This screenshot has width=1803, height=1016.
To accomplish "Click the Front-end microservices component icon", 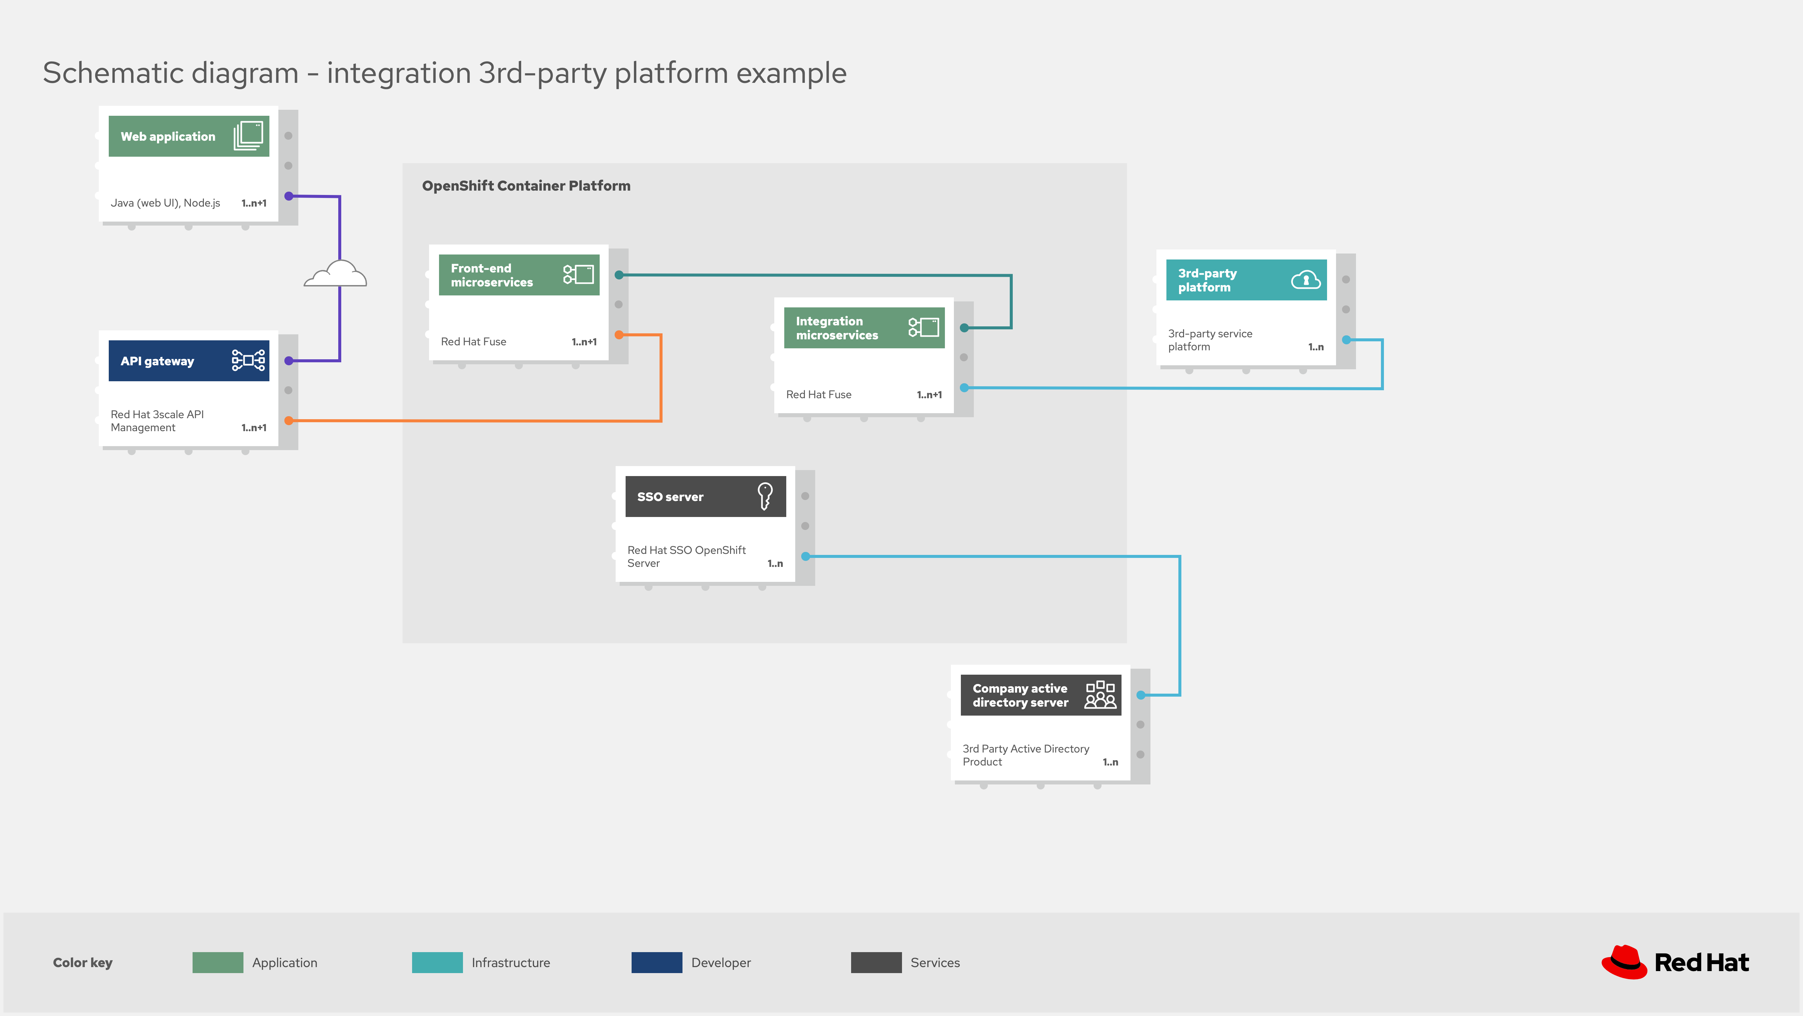I will pyautogui.click(x=579, y=274).
